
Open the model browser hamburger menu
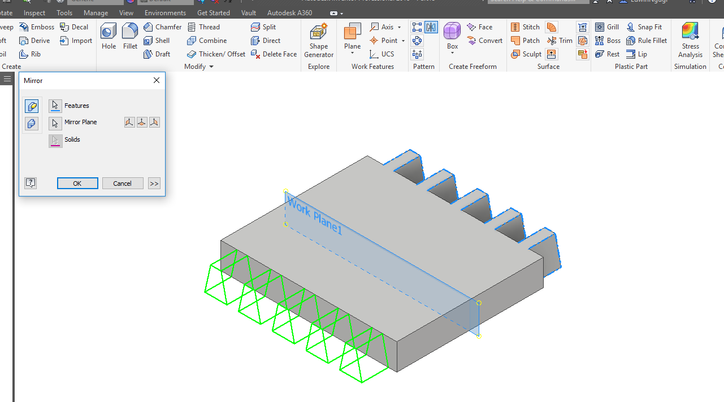click(7, 79)
